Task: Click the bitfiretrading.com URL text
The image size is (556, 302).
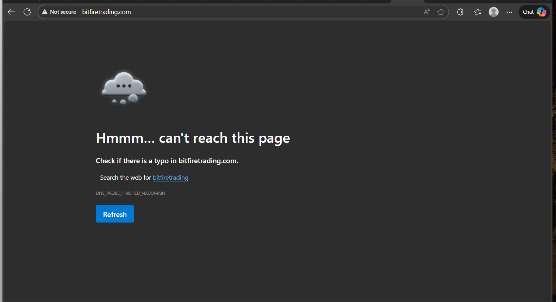Action: point(106,12)
